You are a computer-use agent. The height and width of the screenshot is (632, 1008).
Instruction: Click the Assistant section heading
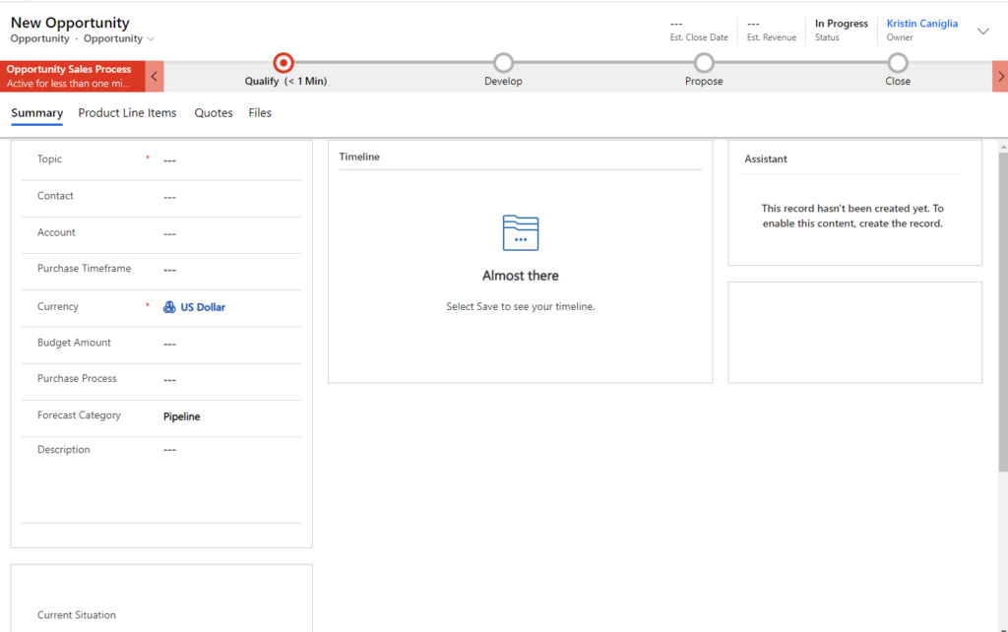[x=766, y=158]
